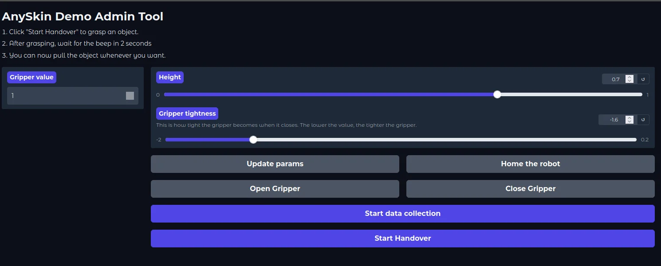Lower Gripper tightness with down stepper arrow
The height and width of the screenshot is (266, 661).
coord(629,122)
